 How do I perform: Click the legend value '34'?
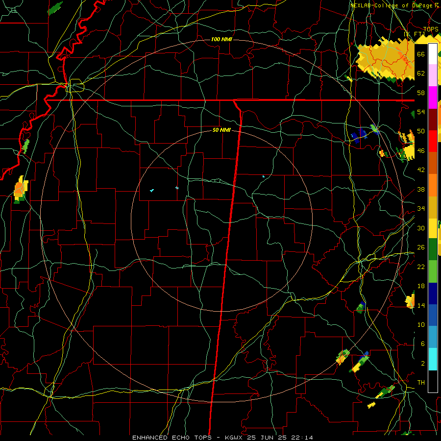point(421,208)
